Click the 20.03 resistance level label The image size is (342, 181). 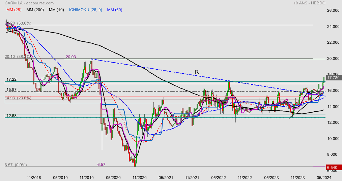tap(71, 57)
